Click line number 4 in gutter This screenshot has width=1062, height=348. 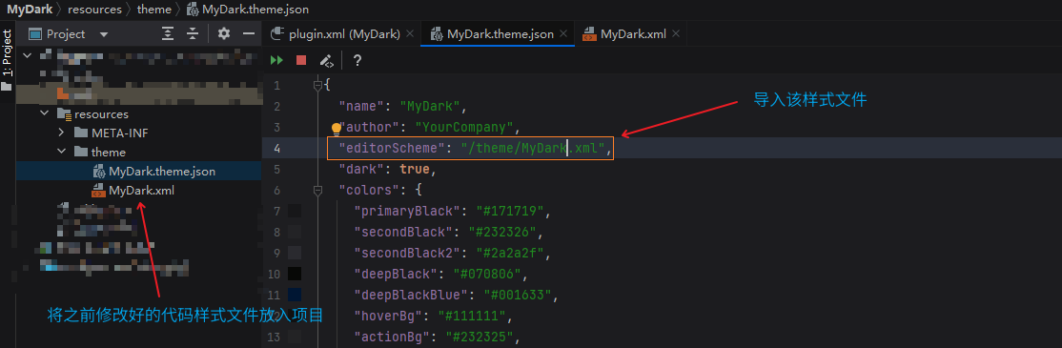click(x=276, y=149)
